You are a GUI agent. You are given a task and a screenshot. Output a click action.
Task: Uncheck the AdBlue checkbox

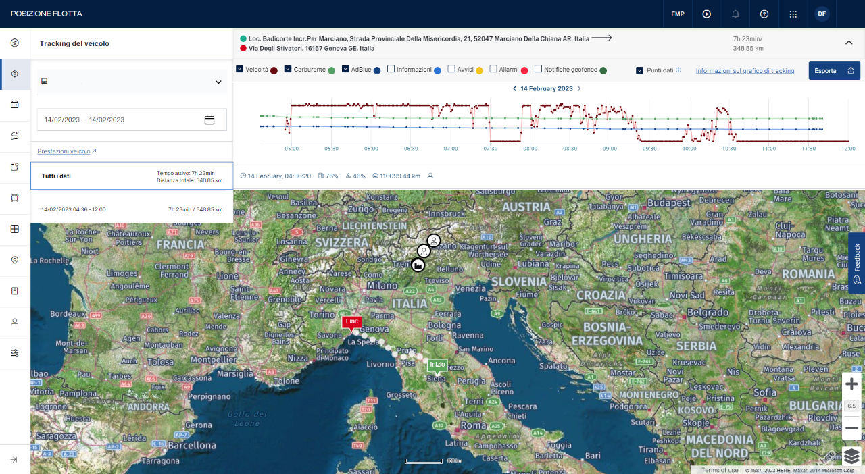click(345, 69)
